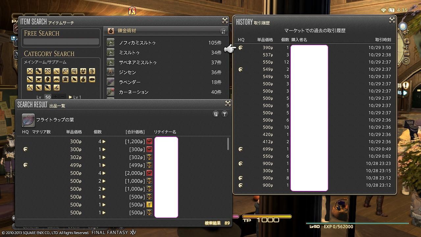Select the arcanist book category icon
The width and height of the screenshot is (421, 237).
pos(92,71)
